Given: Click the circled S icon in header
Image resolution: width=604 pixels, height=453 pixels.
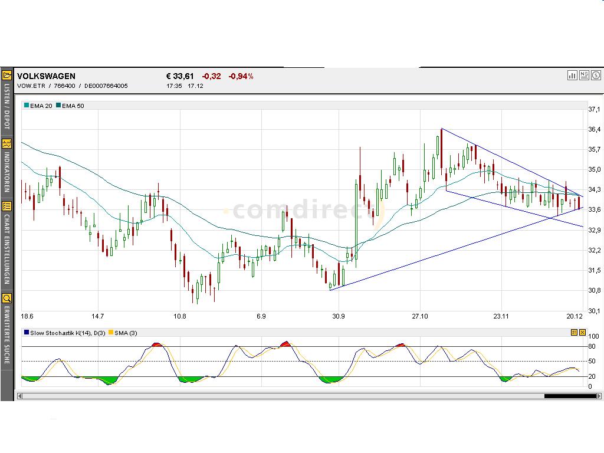Looking at the screenshot, I should pos(596,75).
